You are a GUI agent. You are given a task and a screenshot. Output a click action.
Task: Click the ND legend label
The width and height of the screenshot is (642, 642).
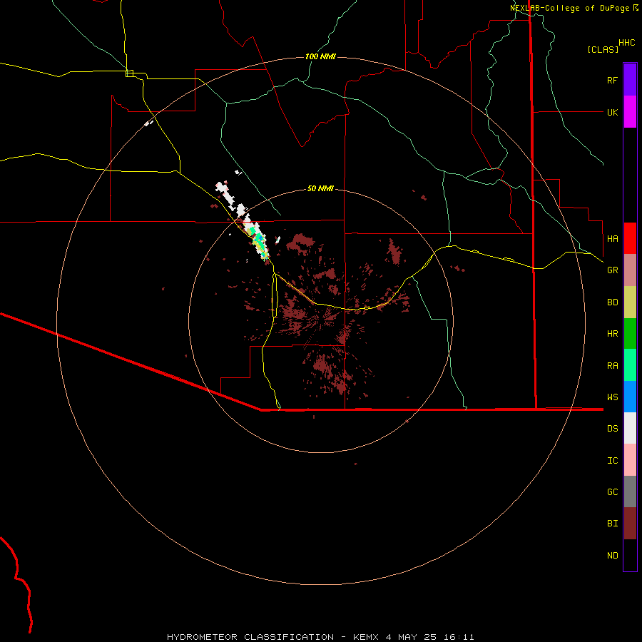tap(612, 555)
